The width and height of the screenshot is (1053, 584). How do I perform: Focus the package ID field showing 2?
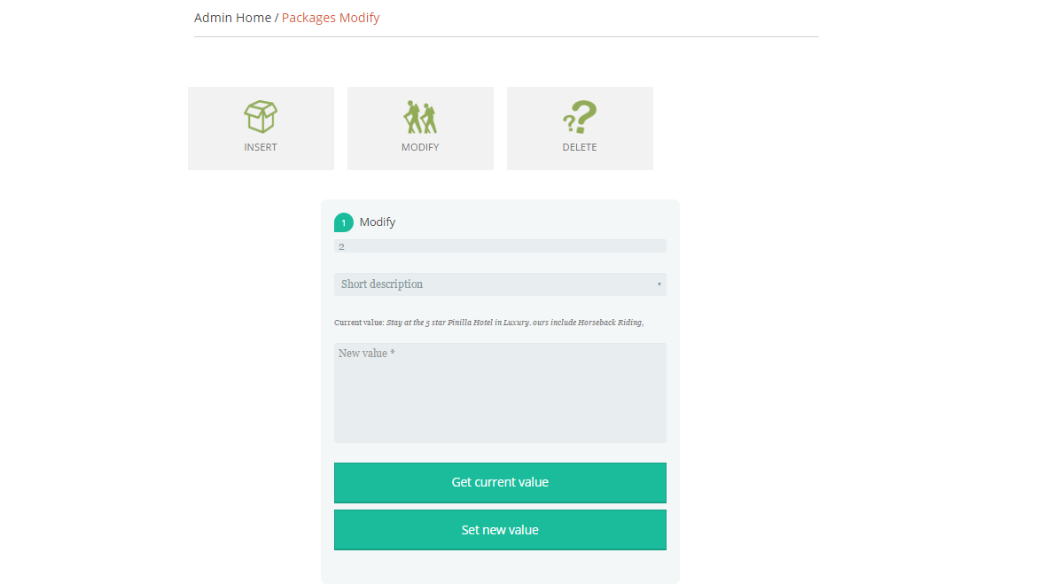coord(500,246)
